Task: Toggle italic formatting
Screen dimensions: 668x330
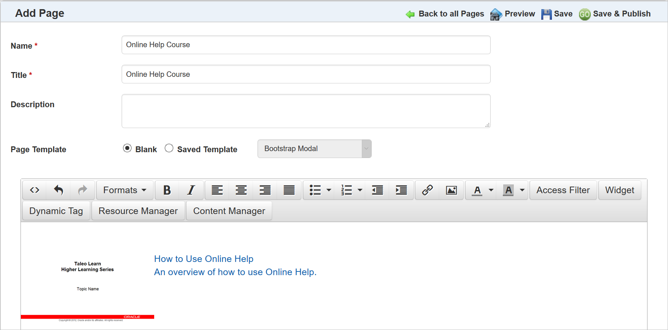Action: coord(191,190)
